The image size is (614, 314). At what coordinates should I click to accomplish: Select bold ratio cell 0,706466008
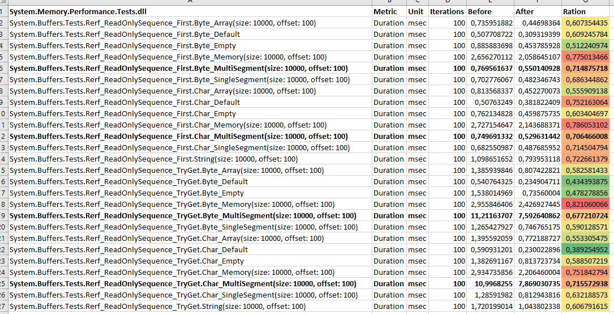coord(586,137)
